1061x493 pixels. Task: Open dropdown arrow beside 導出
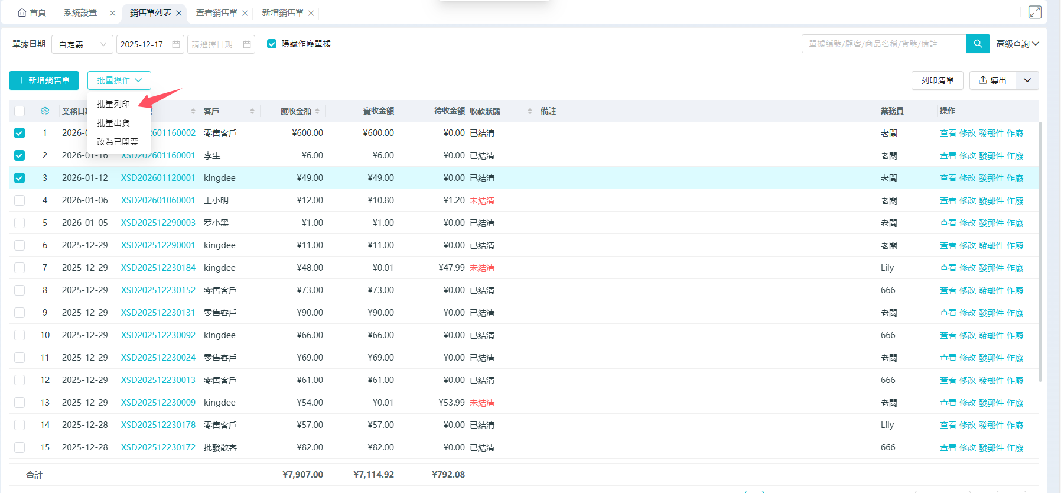[1027, 80]
